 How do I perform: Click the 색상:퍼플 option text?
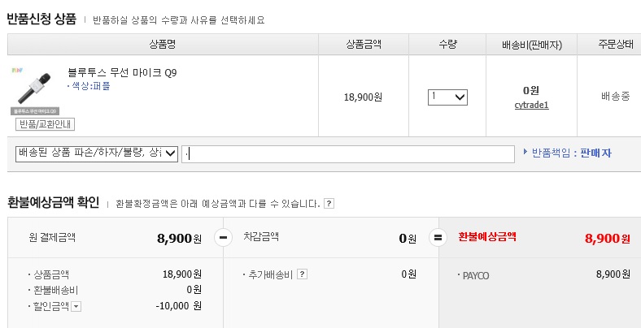(89, 86)
